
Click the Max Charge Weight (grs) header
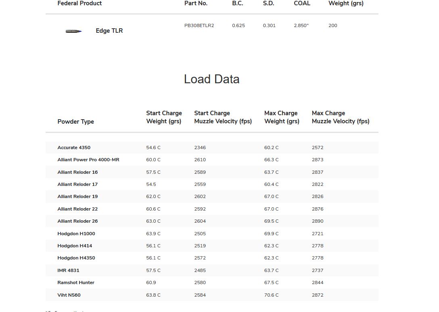282,117
